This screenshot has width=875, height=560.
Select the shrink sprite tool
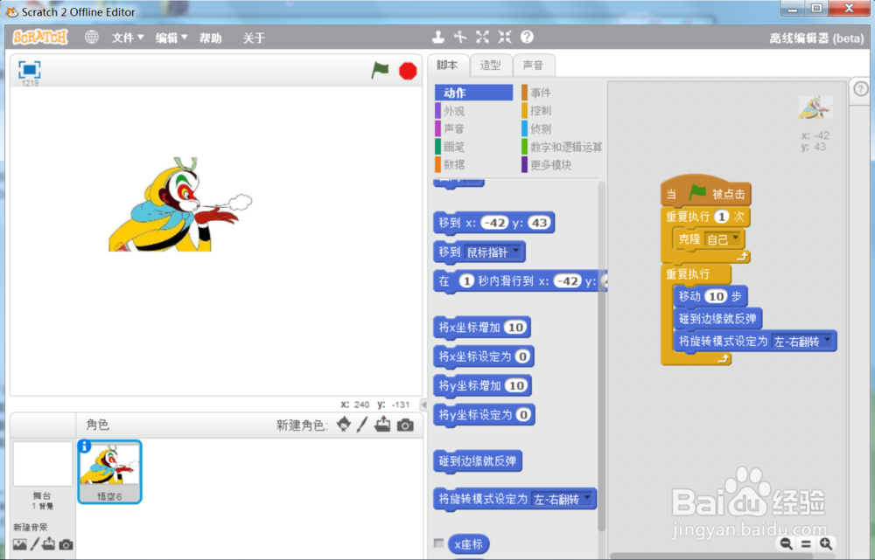[505, 38]
